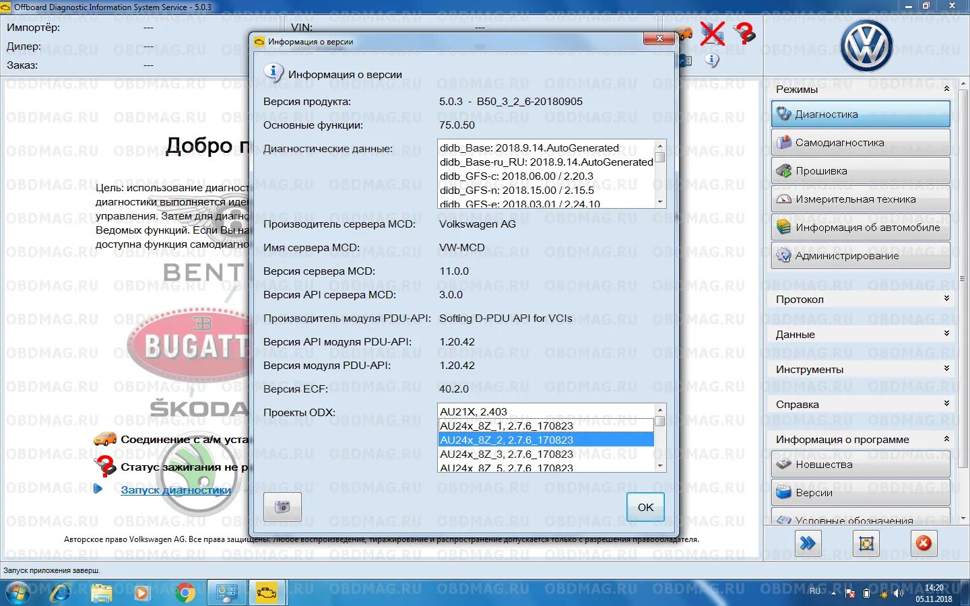Open Internet Explorer from taskbar
This screenshot has height=606, width=970.
pos(59,593)
